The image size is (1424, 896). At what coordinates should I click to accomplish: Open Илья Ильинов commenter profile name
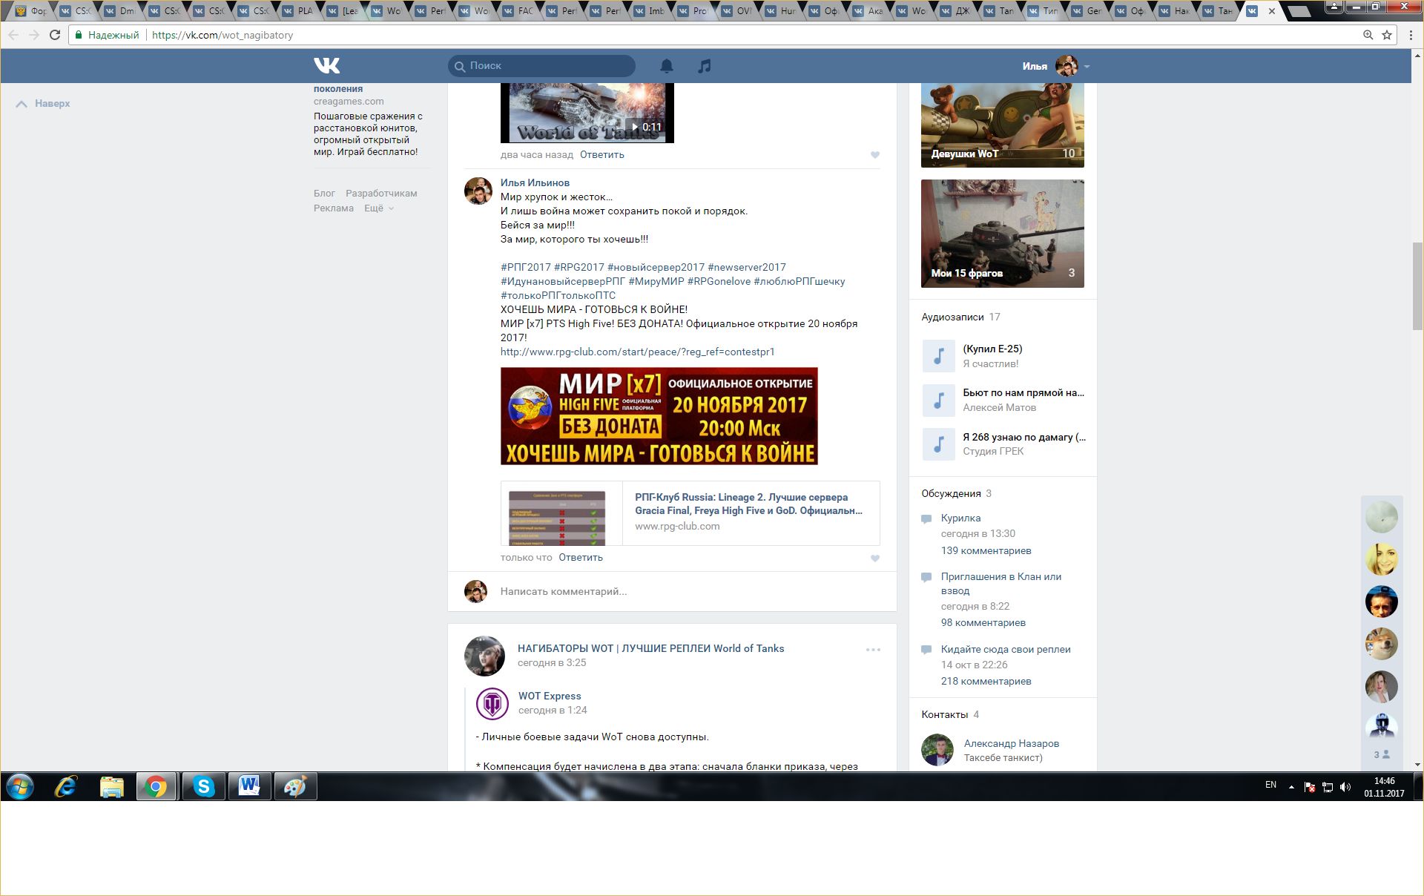[535, 182]
